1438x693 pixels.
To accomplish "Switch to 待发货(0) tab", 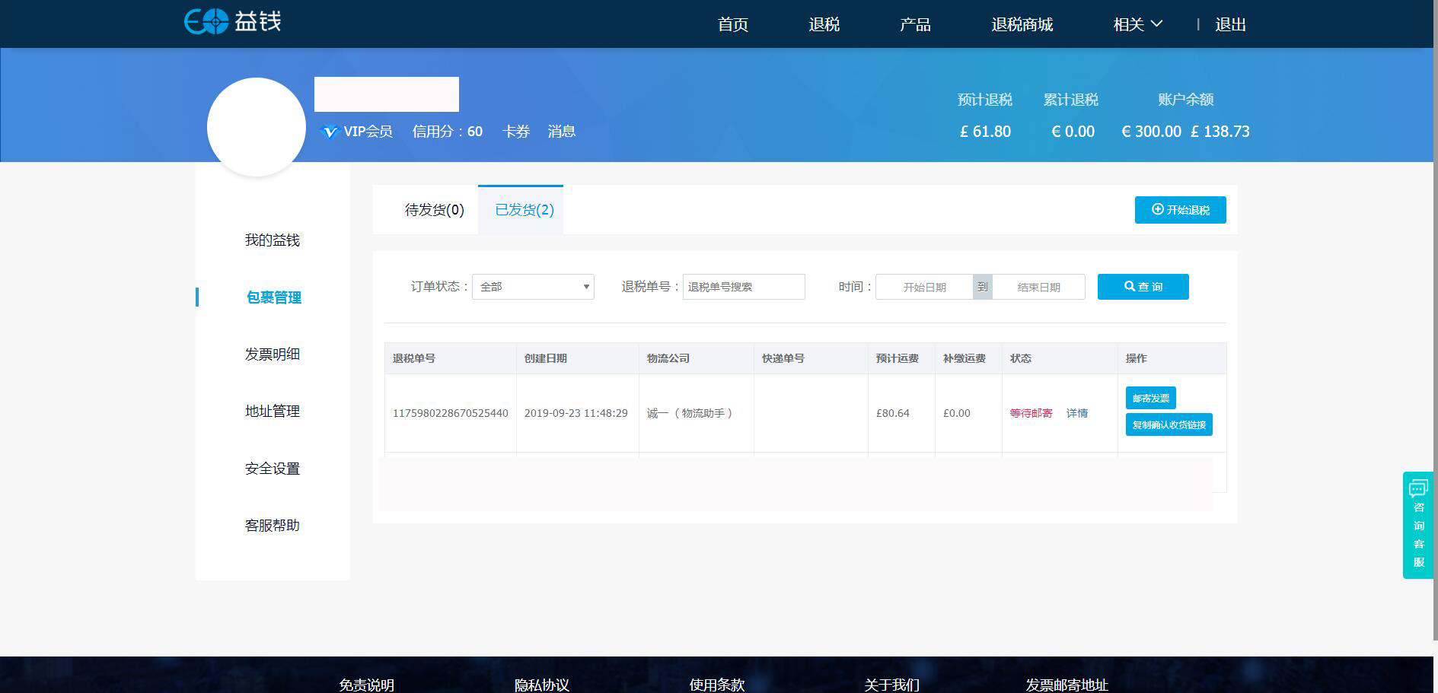I will 434,210.
